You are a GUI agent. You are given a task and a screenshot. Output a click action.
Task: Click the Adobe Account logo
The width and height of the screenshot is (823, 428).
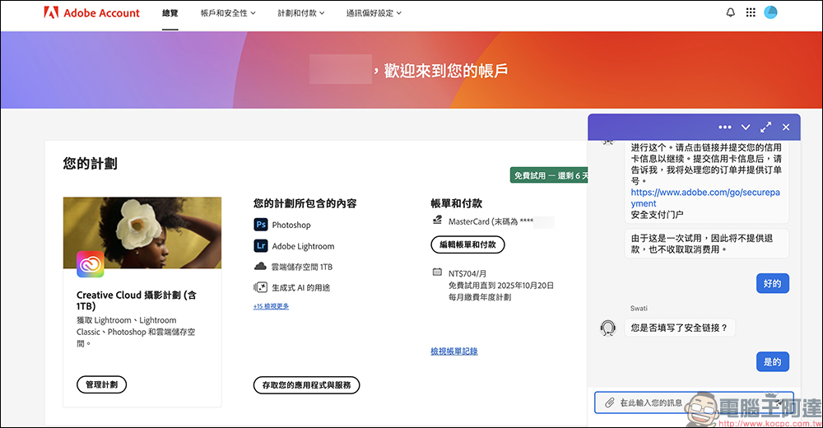[x=91, y=13]
